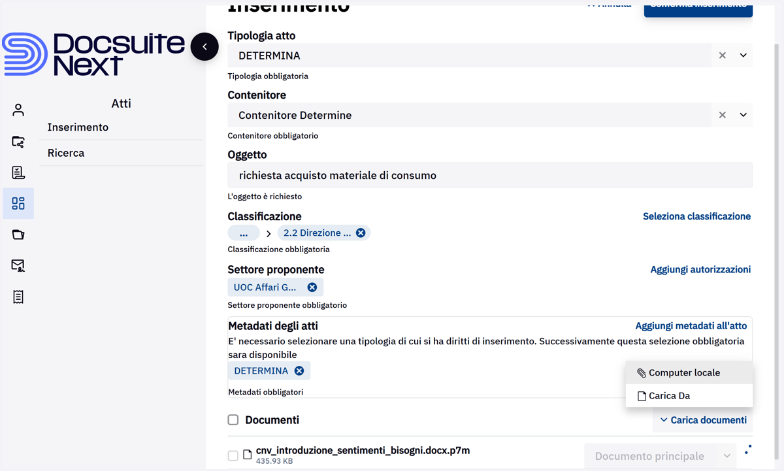Expand the Tipologia atto dropdown
The width and height of the screenshot is (784, 471).
point(743,56)
